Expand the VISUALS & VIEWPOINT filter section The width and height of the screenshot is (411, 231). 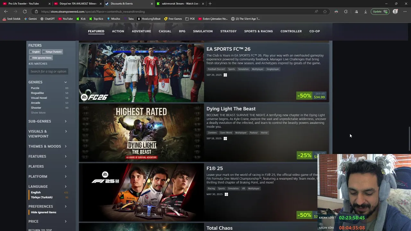click(x=48, y=134)
